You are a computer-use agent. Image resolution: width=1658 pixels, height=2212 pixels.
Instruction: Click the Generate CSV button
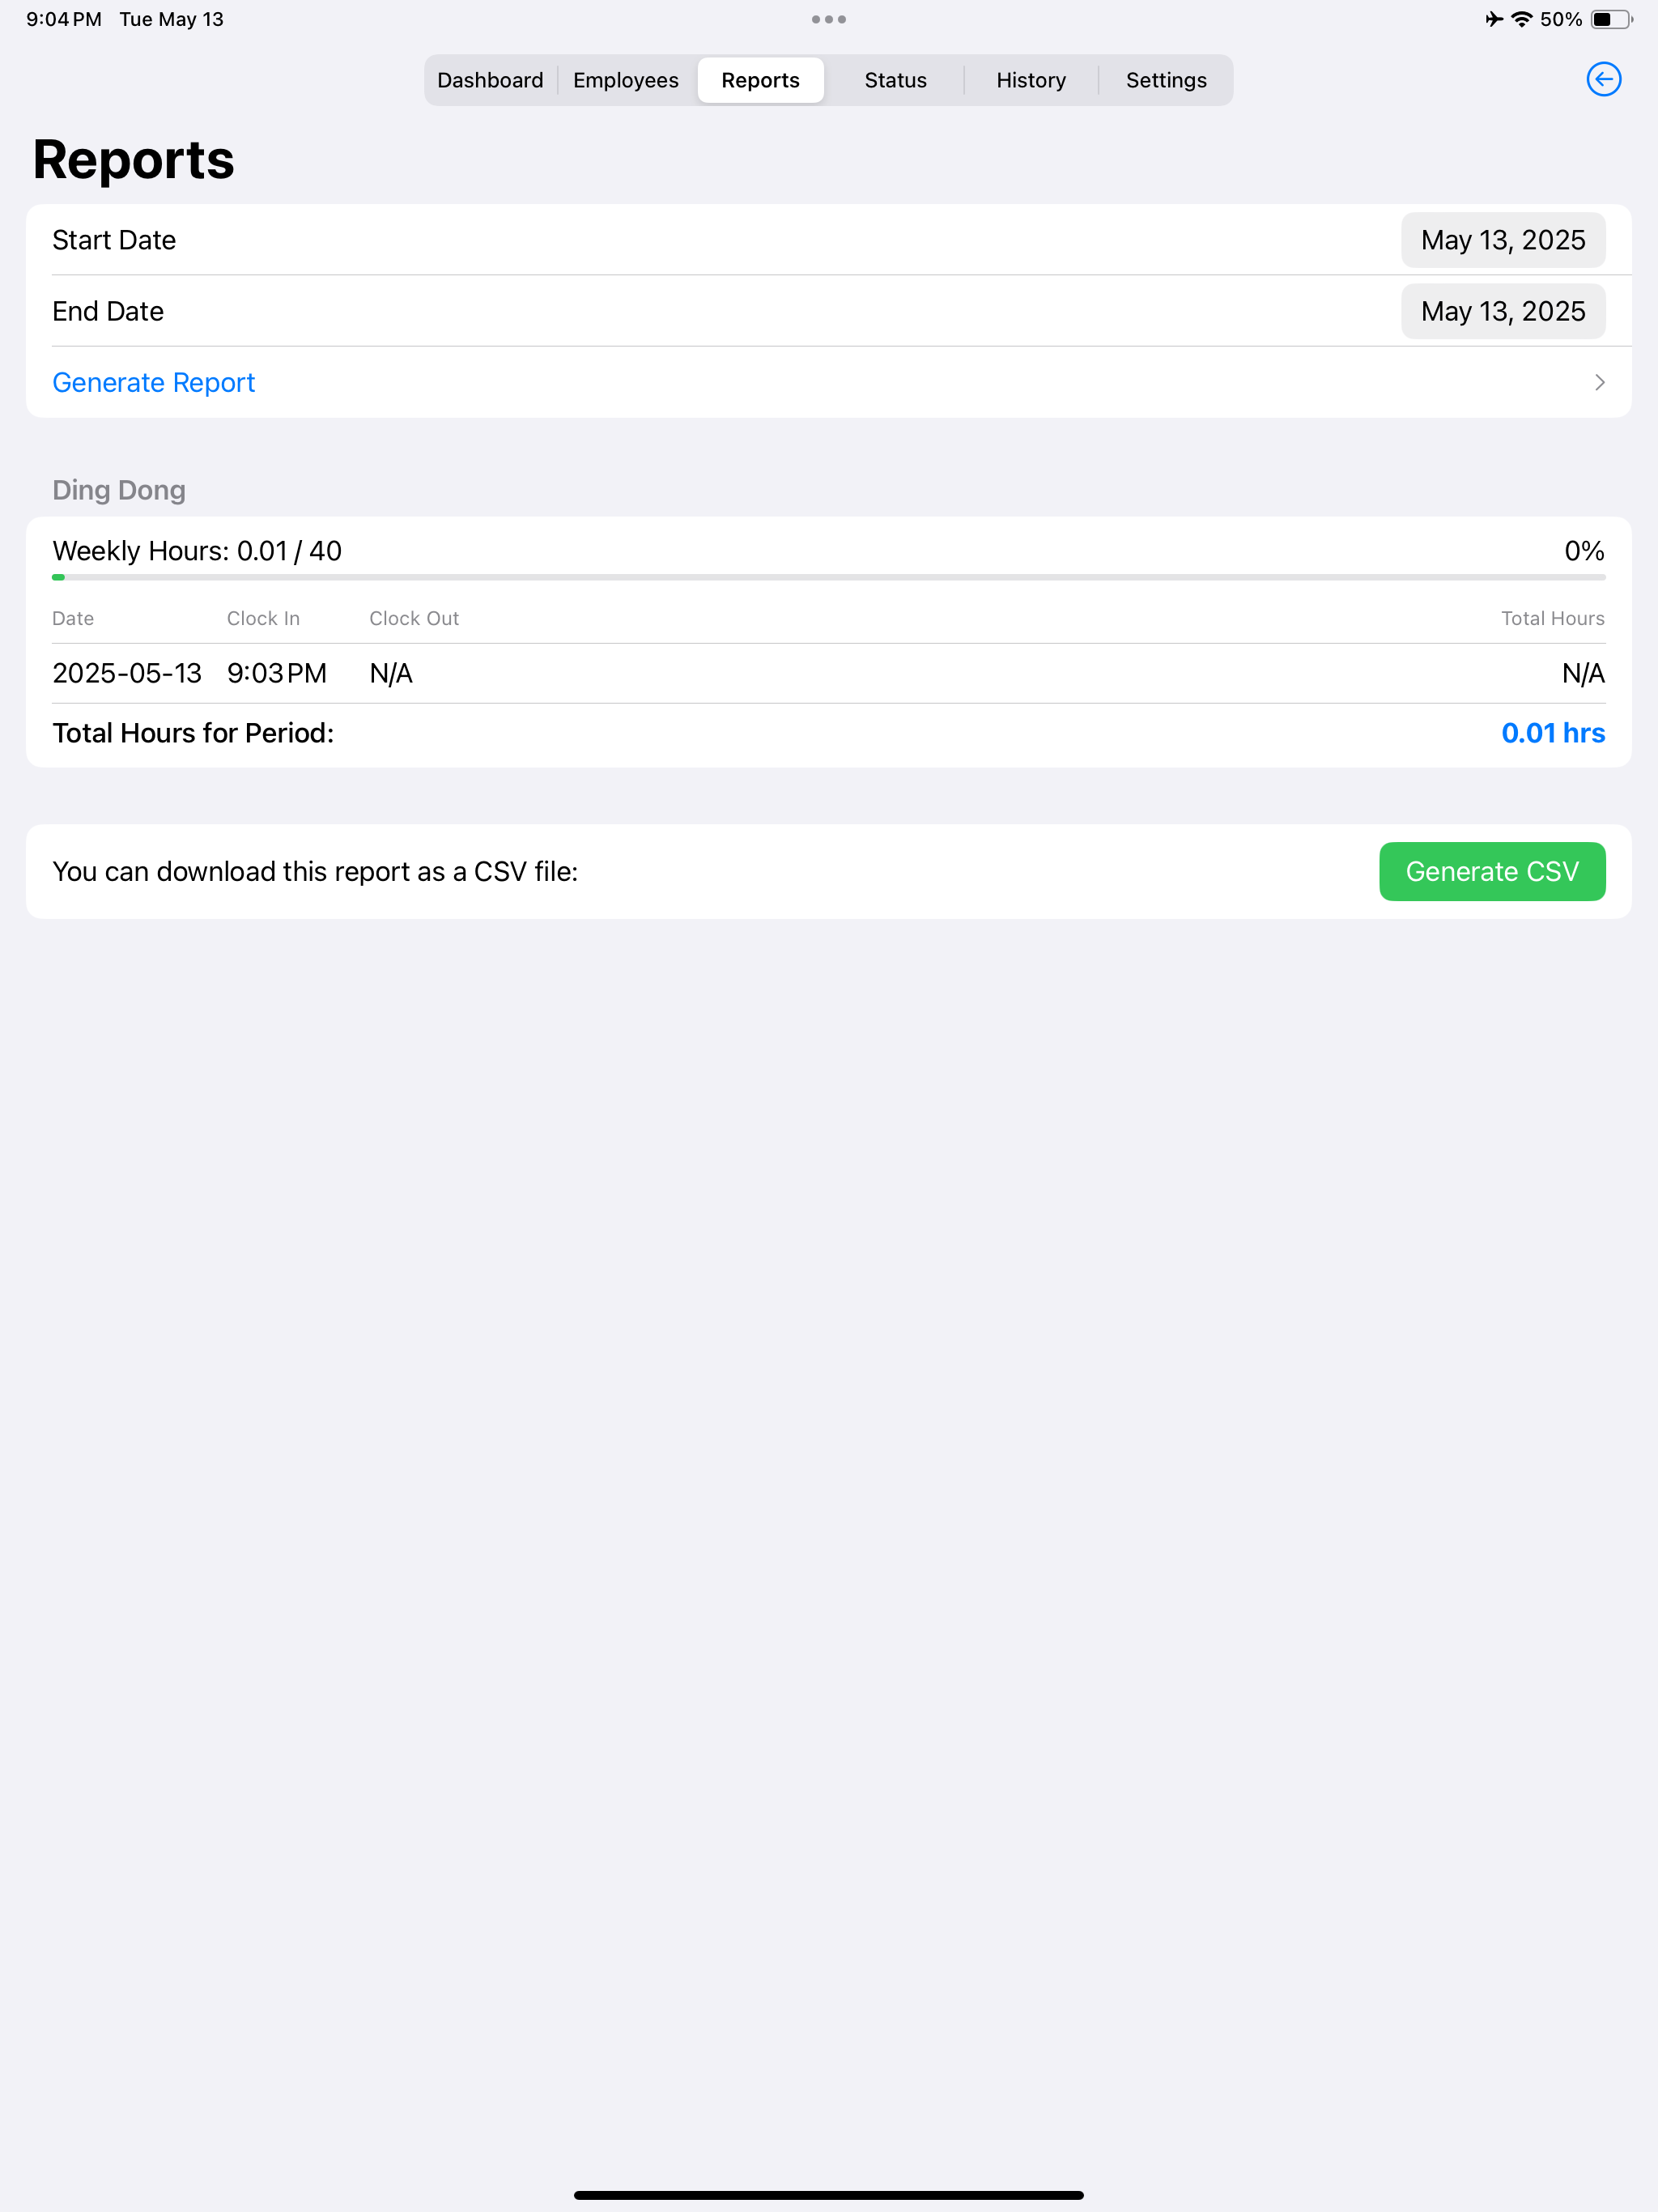coord(1491,871)
